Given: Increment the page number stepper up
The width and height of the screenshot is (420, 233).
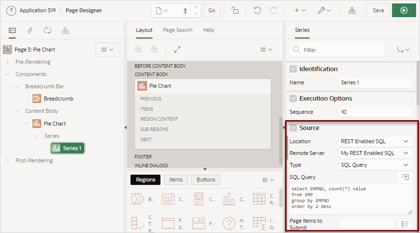Looking at the screenshot, I should click(x=196, y=7).
